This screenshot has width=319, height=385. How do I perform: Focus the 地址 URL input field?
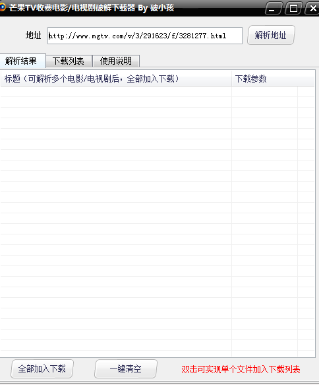click(x=145, y=36)
